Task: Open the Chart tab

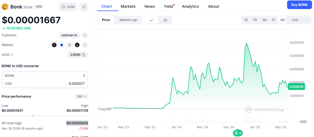Action: pyautogui.click(x=106, y=6)
